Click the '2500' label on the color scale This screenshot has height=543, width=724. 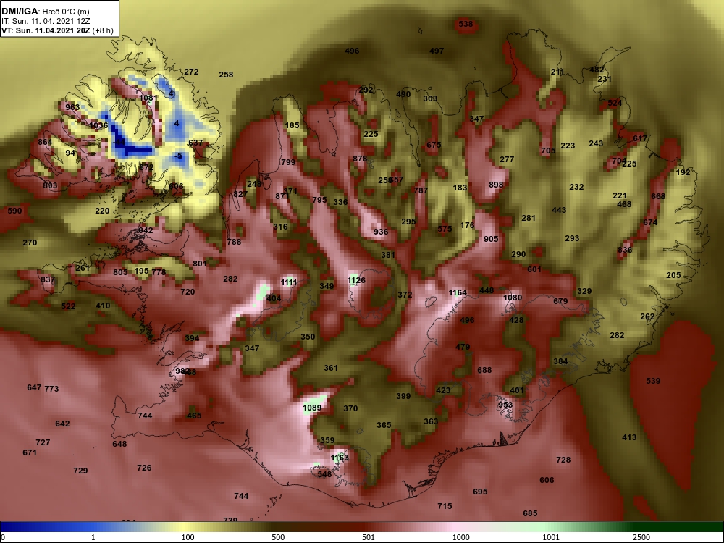point(641,537)
